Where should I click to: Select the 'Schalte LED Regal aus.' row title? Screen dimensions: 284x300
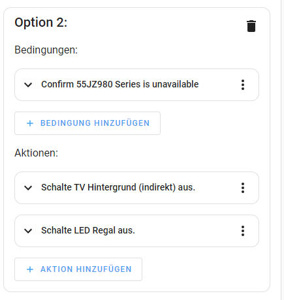click(88, 230)
